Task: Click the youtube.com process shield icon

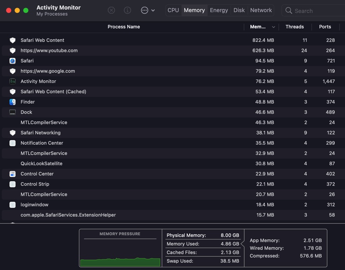Action: pos(12,51)
